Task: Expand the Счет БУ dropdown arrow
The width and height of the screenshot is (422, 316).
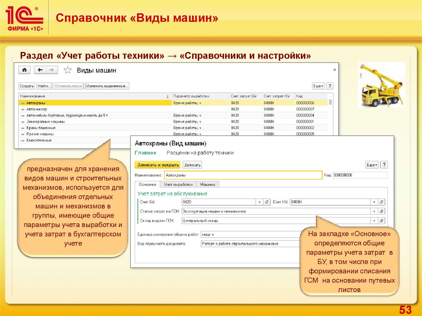Action: [259, 202]
